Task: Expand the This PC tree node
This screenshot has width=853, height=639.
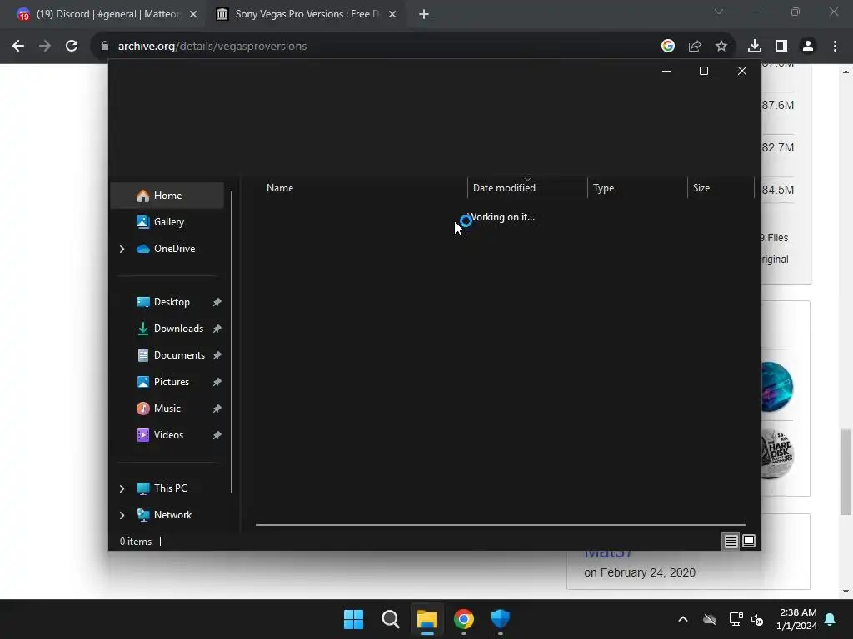Action: (122, 488)
